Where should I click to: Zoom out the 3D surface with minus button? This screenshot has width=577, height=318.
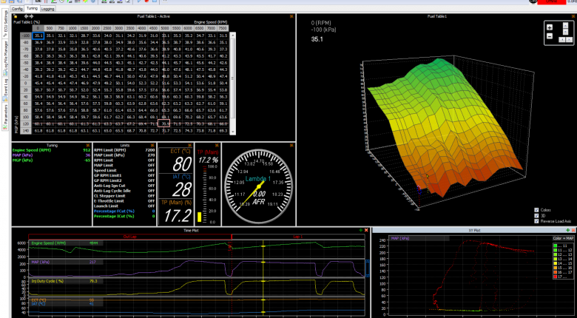pyautogui.click(x=550, y=36)
